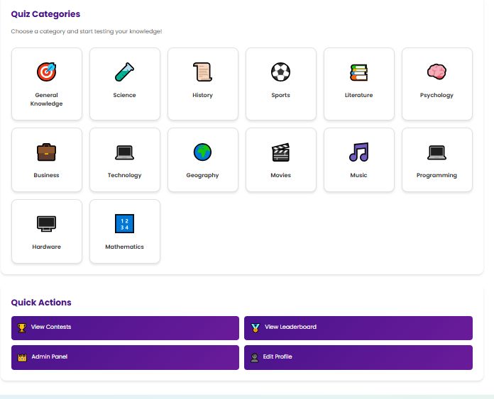Click the Literature category label

pyautogui.click(x=358, y=95)
